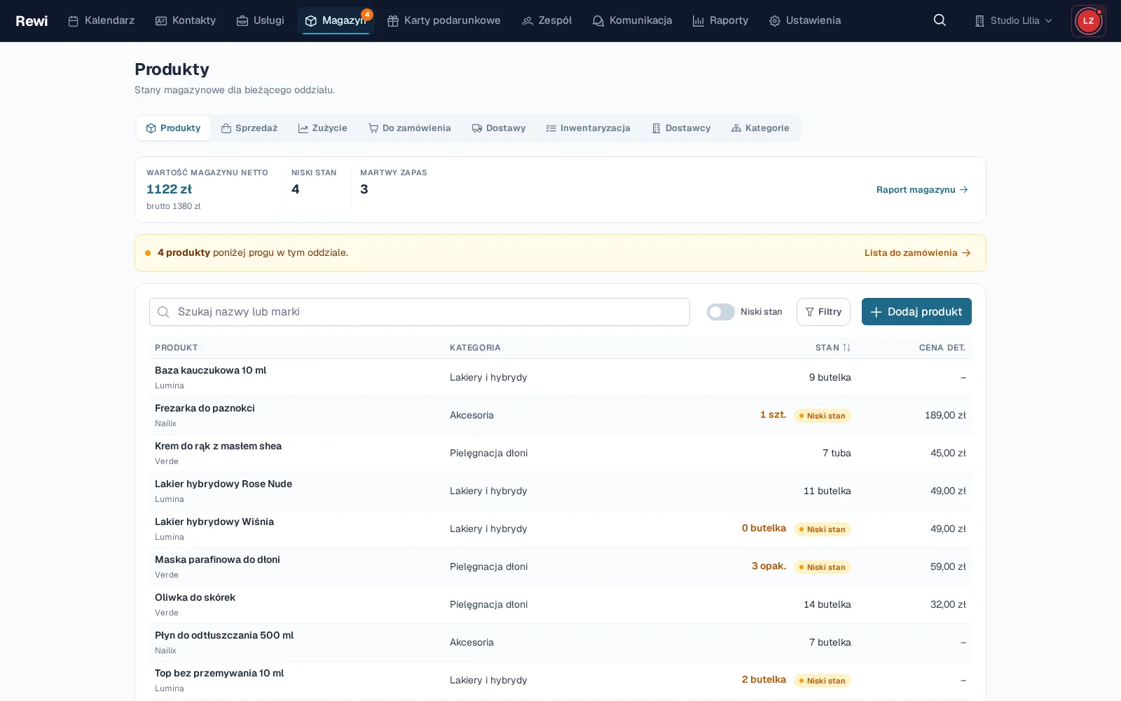
Task: Open the Frezarka do paznokci product
Action: [x=560, y=415]
